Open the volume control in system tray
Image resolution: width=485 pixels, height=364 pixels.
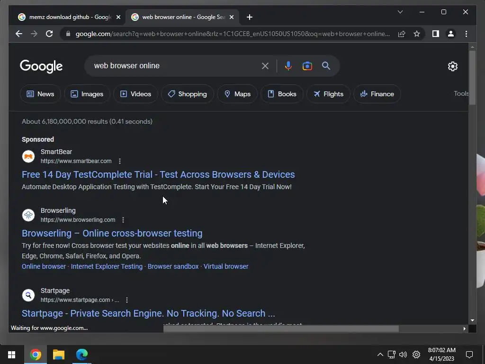tap(403, 355)
